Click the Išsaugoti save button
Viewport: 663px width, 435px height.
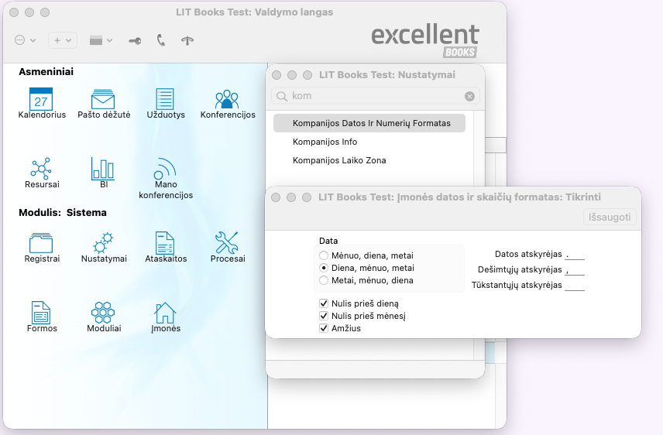coord(610,217)
